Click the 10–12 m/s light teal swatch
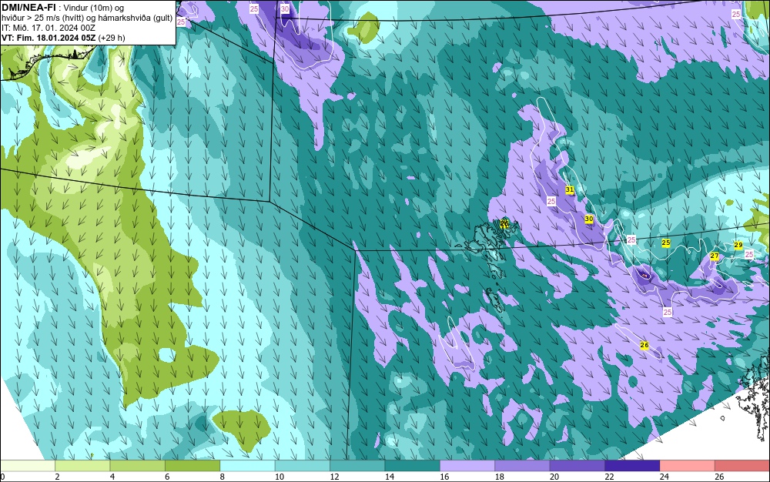The width and height of the screenshot is (770, 482). [x=303, y=465]
